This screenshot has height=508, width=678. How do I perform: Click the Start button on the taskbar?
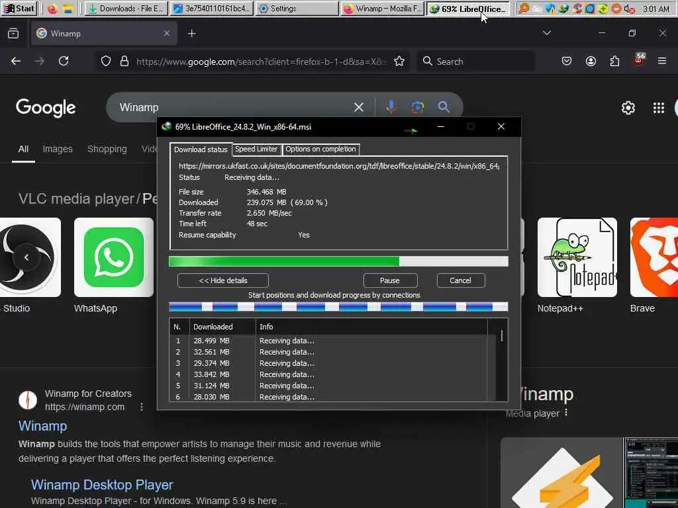(x=19, y=8)
